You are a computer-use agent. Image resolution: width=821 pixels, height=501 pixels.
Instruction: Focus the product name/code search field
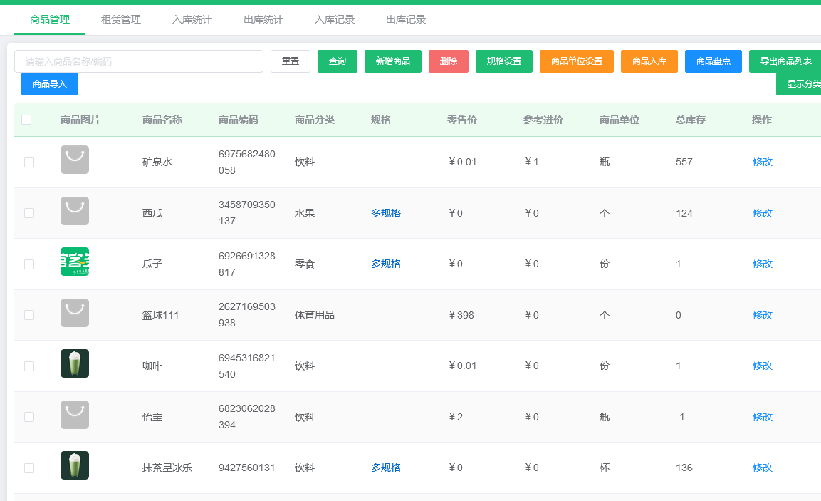tap(139, 61)
